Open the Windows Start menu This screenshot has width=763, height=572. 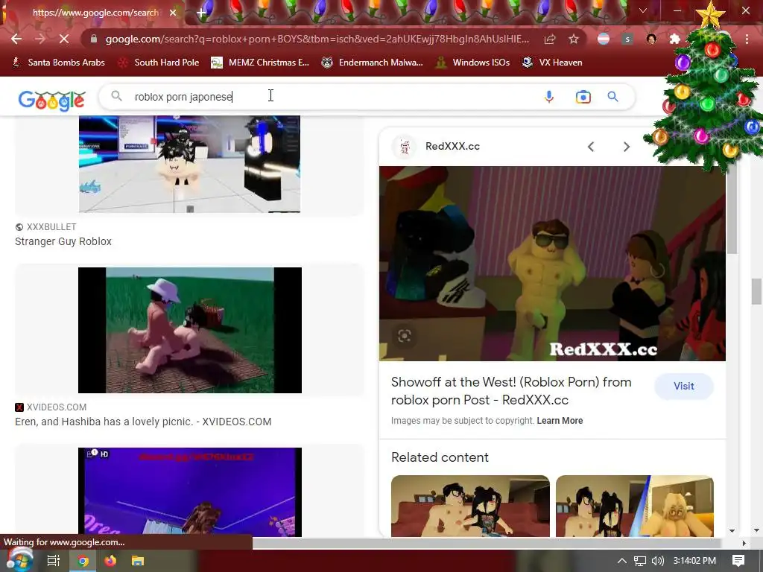coord(19,561)
